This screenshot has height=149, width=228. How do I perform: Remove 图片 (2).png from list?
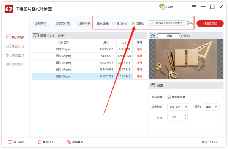click(139, 56)
